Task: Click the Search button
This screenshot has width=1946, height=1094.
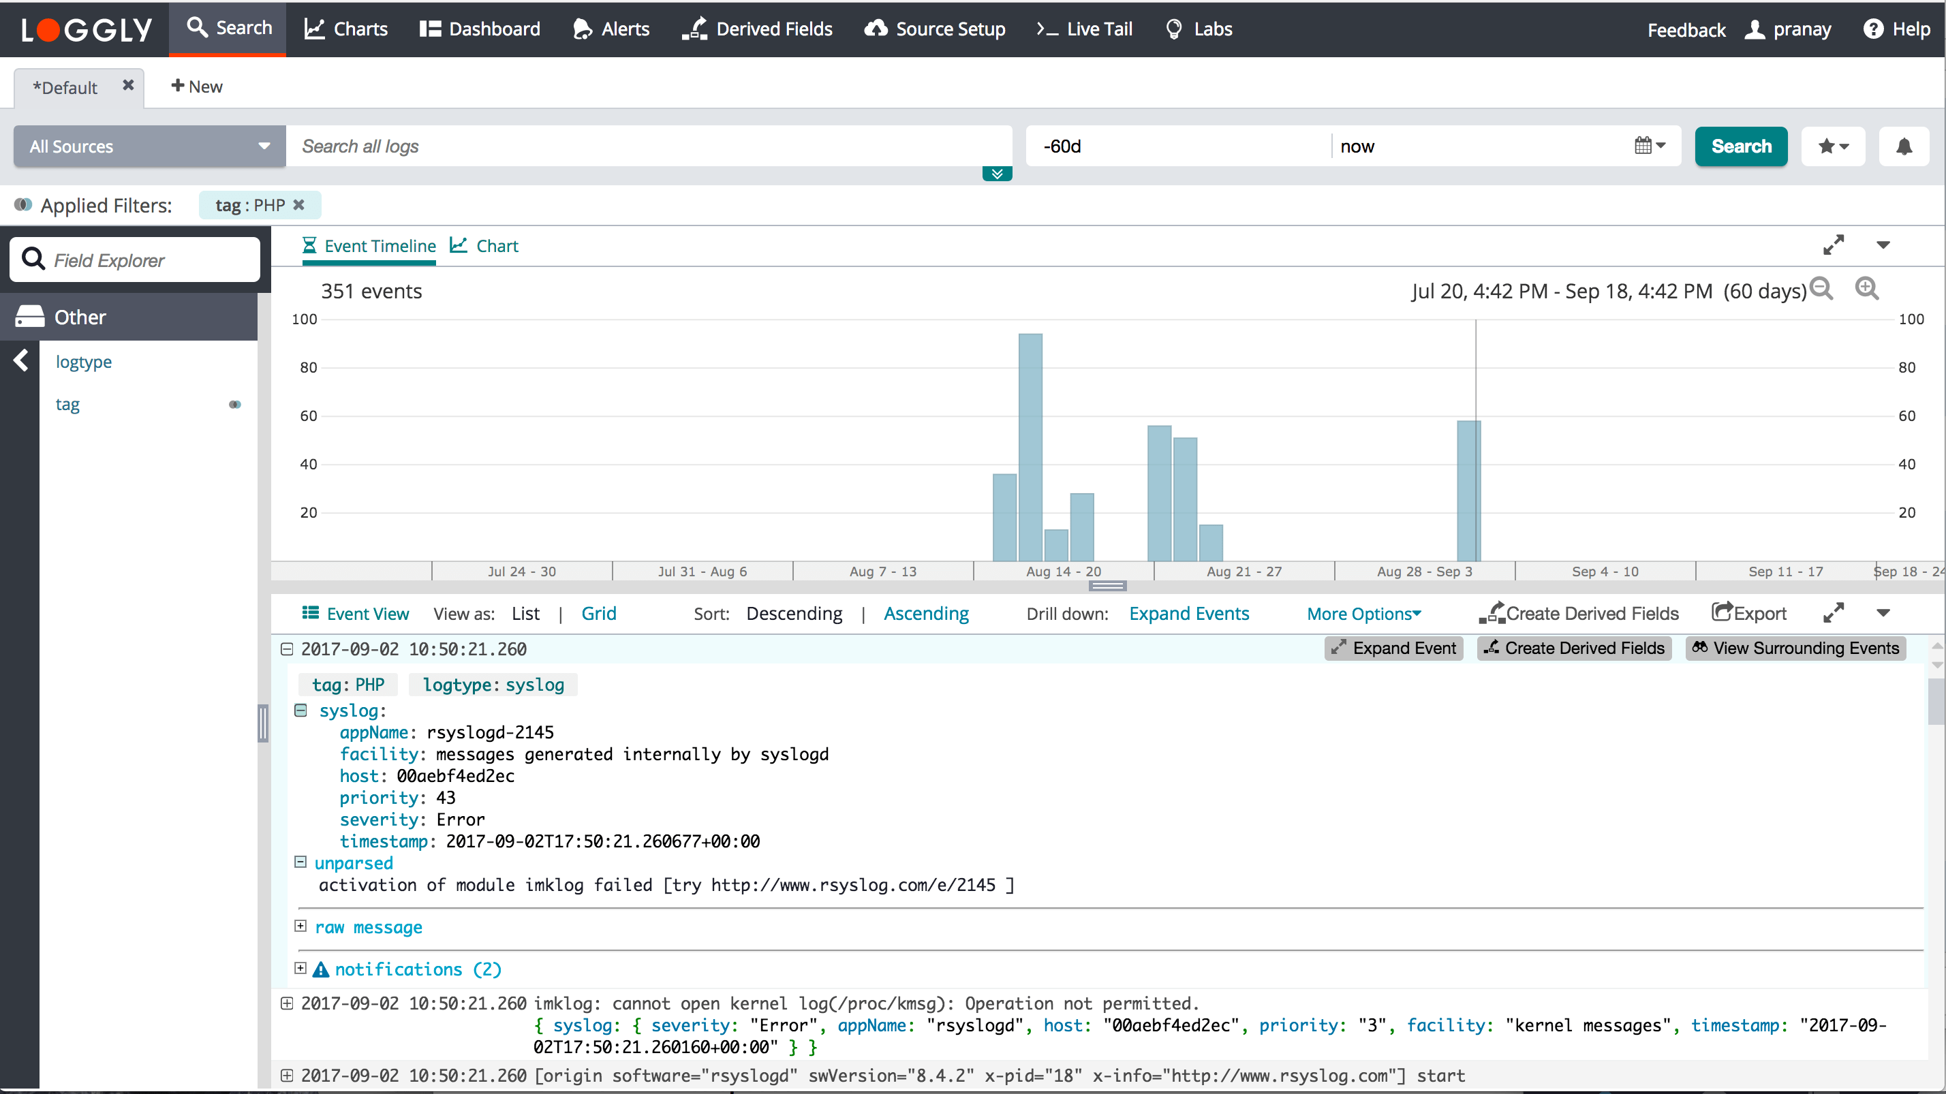Action: click(1740, 146)
